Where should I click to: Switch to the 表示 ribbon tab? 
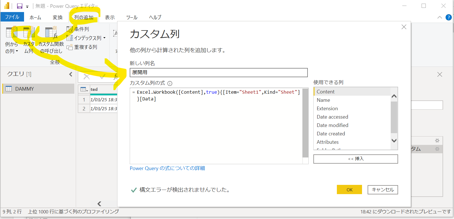110,17
